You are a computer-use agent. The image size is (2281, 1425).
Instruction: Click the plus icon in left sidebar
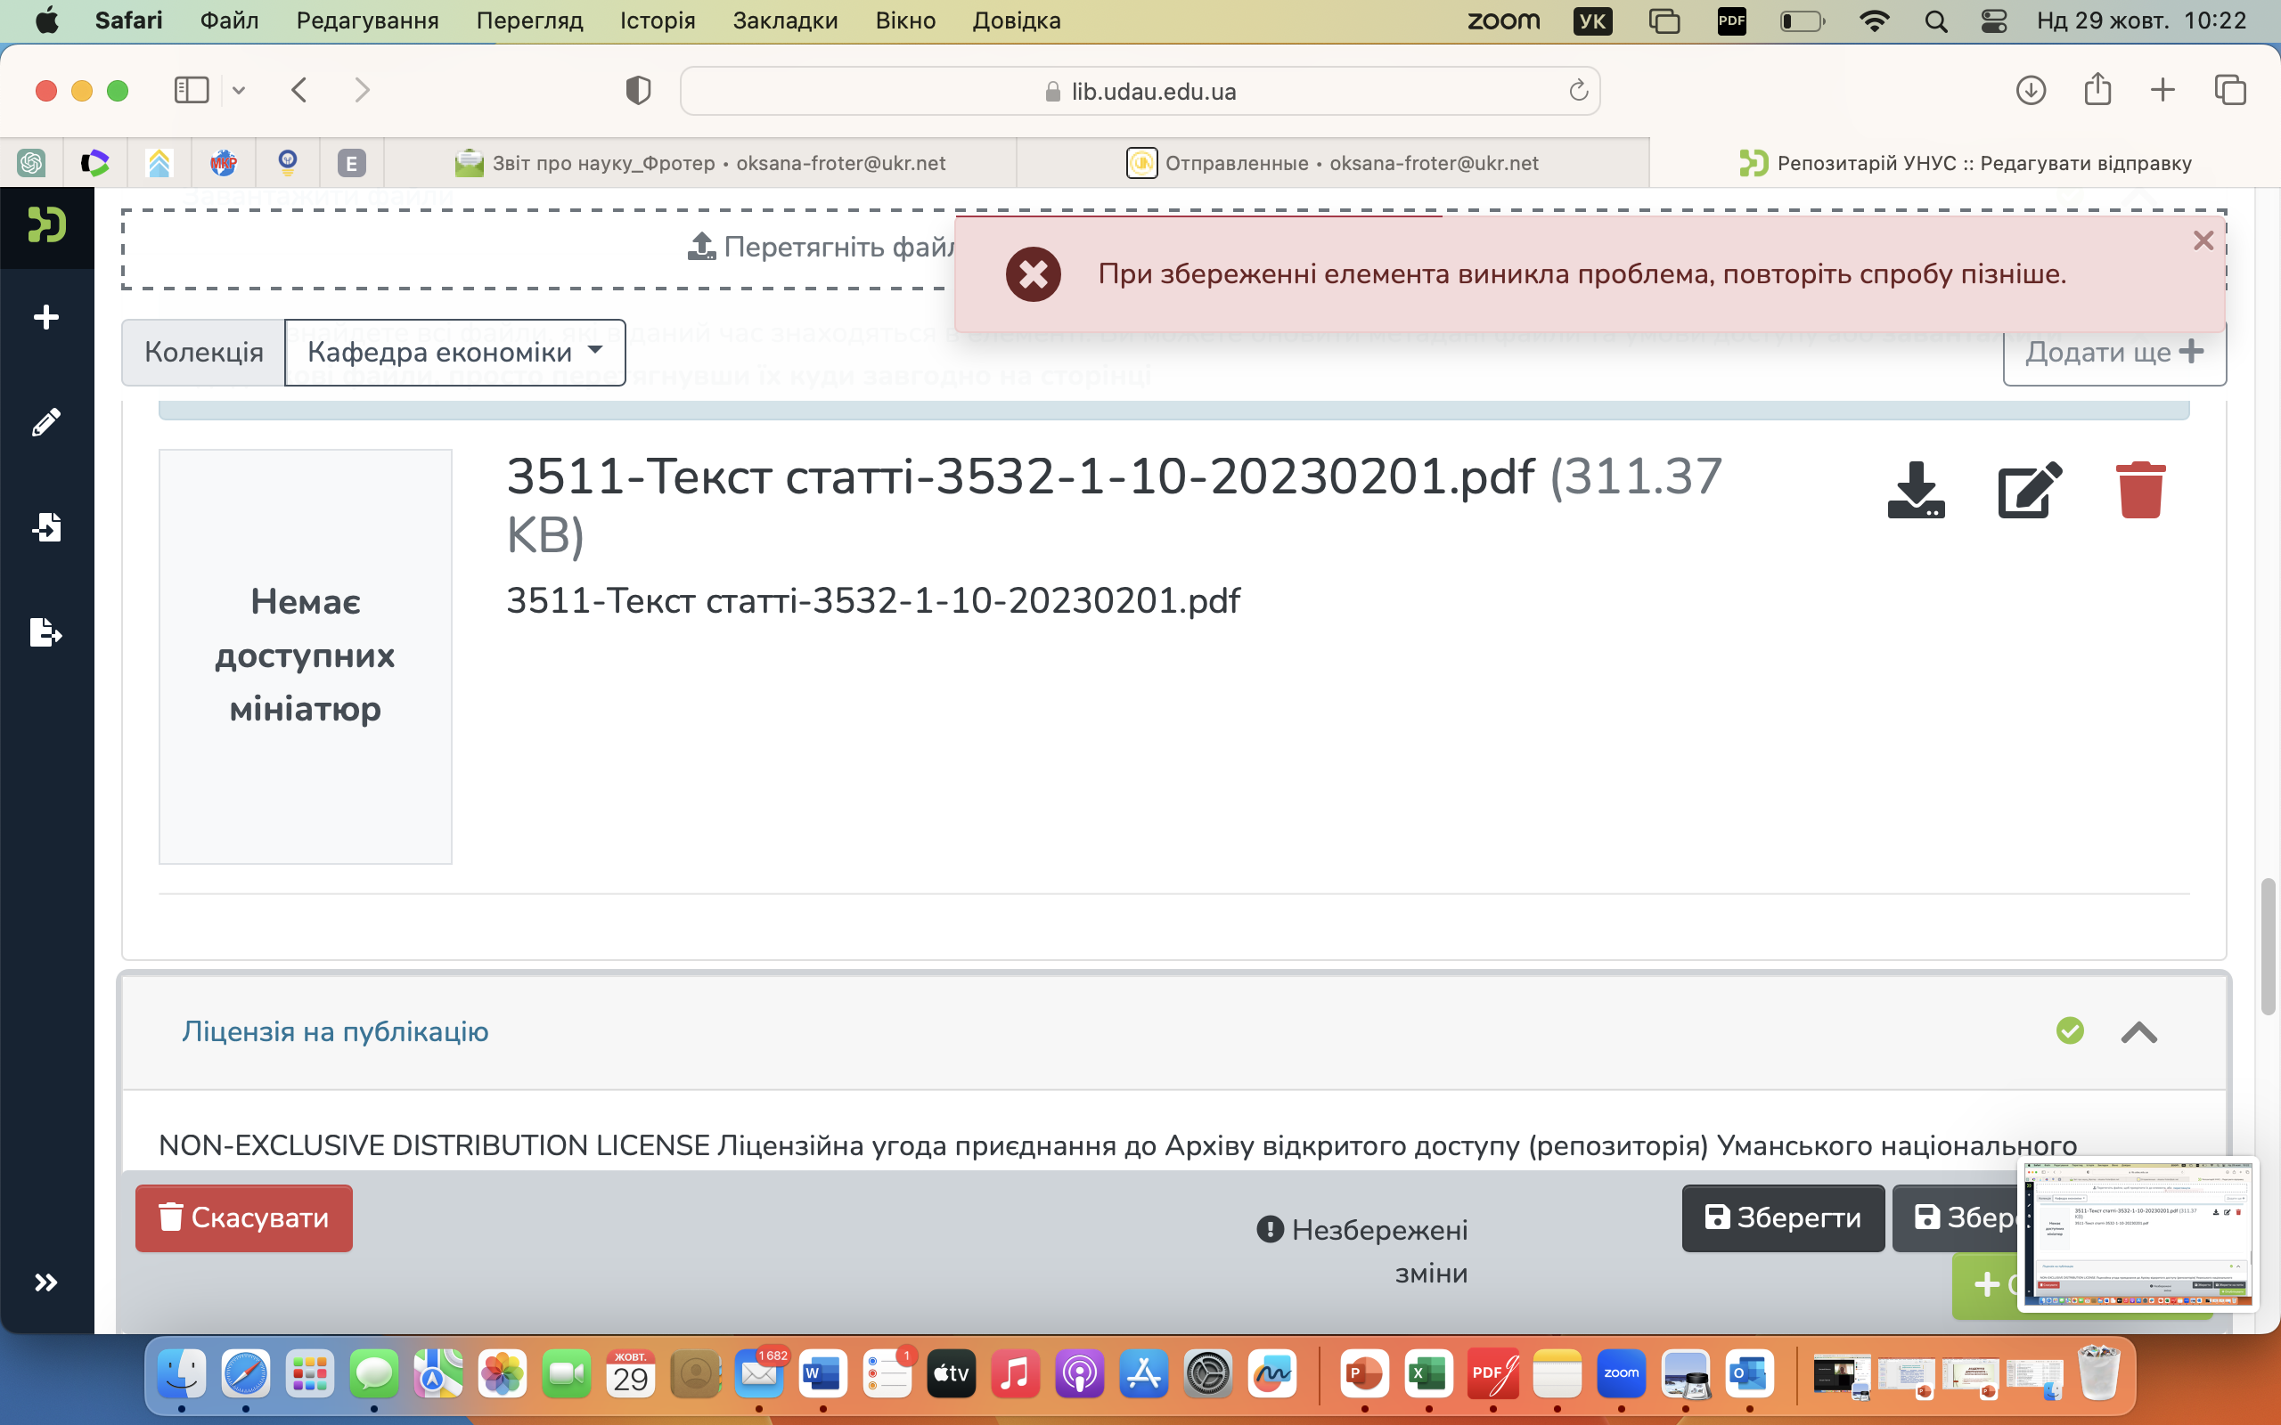tap(46, 318)
